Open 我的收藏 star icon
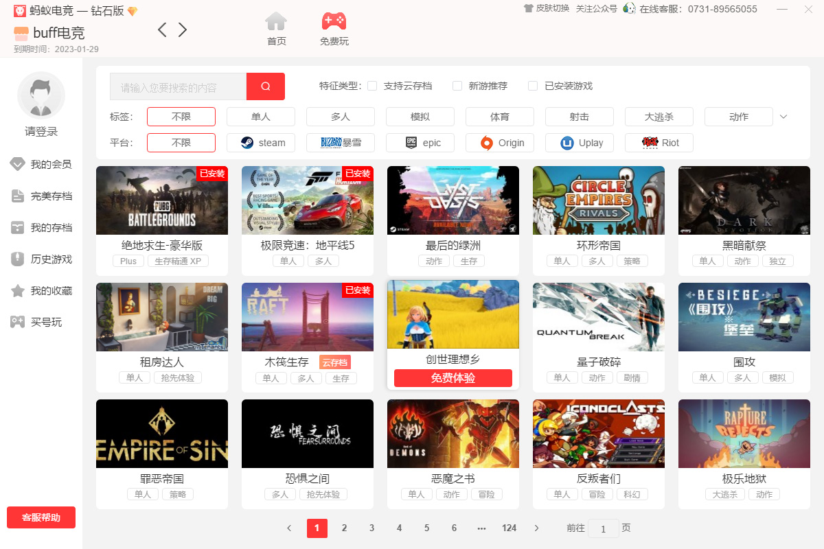Viewport: 824px width, 549px height. (17, 291)
